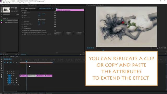
Task: Reset the Strobe Light effect
Action: (55, 30)
